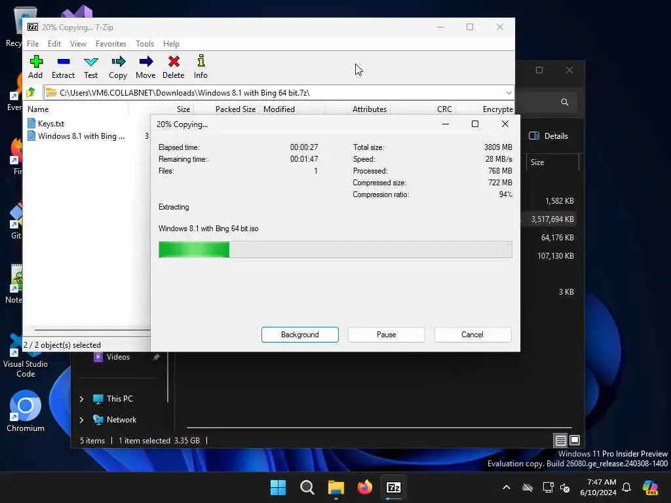Expand the Network tree node
This screenshot has width=671, height=503.
(81, 420)
